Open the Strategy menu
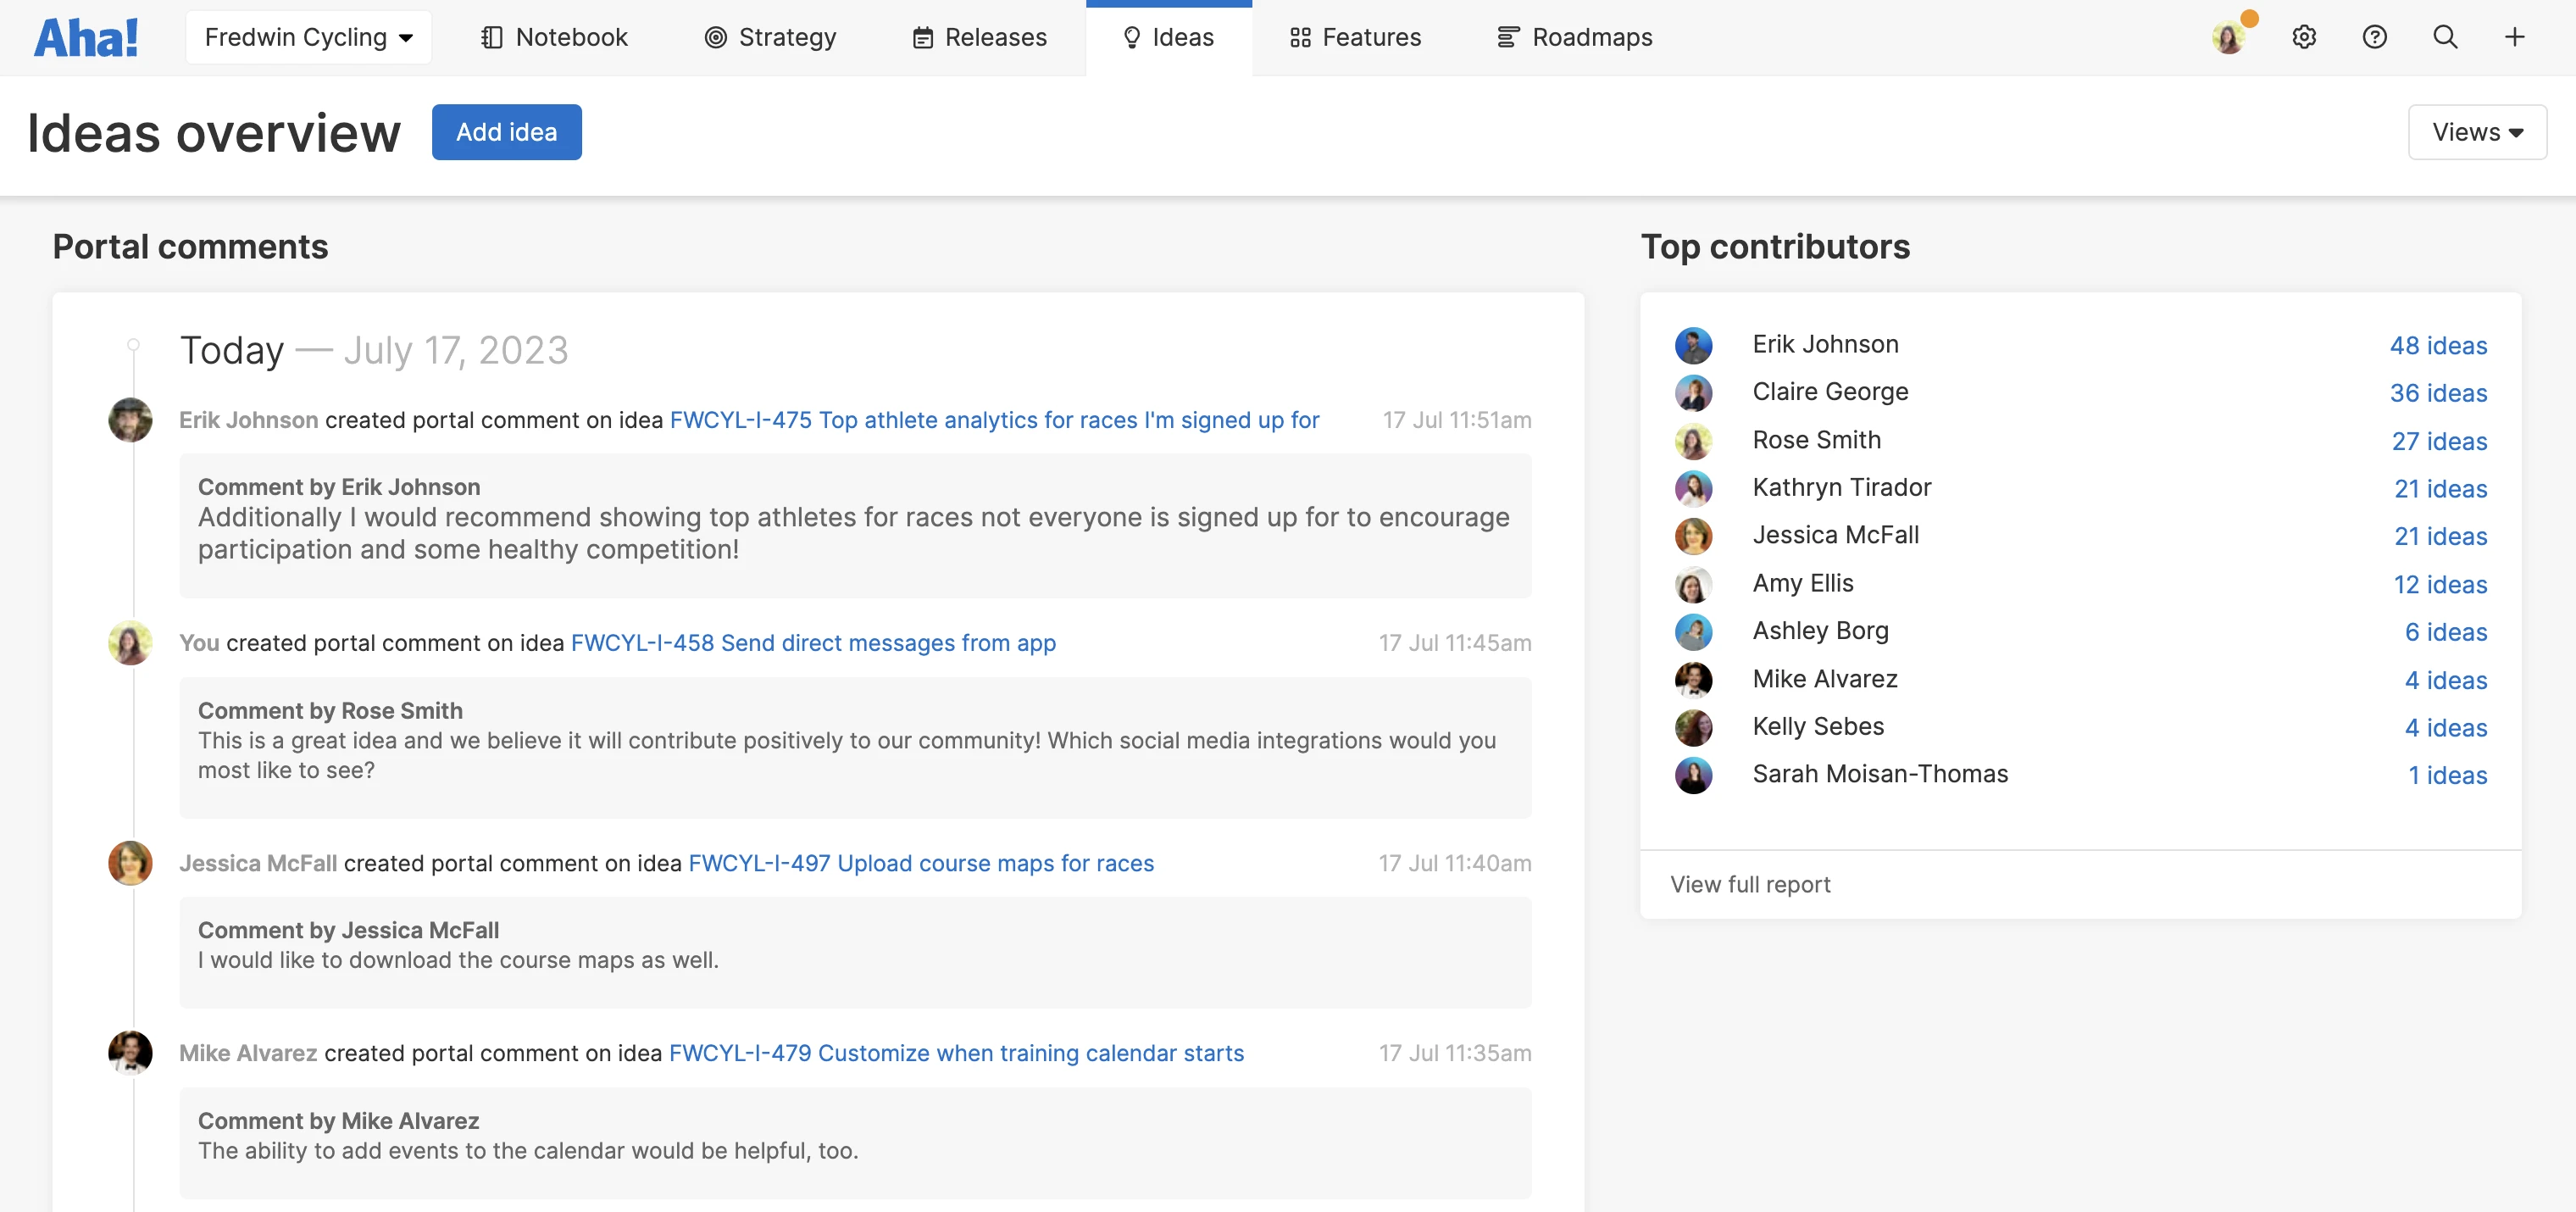Image resolution: width=2576 pixels, height=1212 pixels. click(770, 37)
